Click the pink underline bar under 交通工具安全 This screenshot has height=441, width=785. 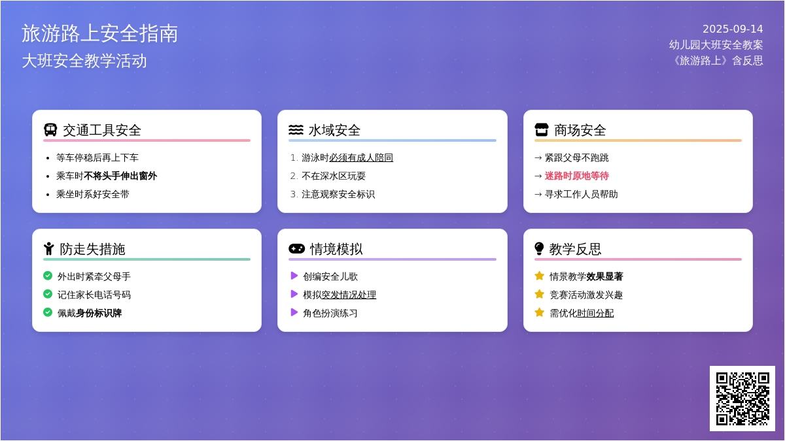147,140
